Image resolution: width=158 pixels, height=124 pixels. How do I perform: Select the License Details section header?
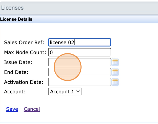point(16,19)
